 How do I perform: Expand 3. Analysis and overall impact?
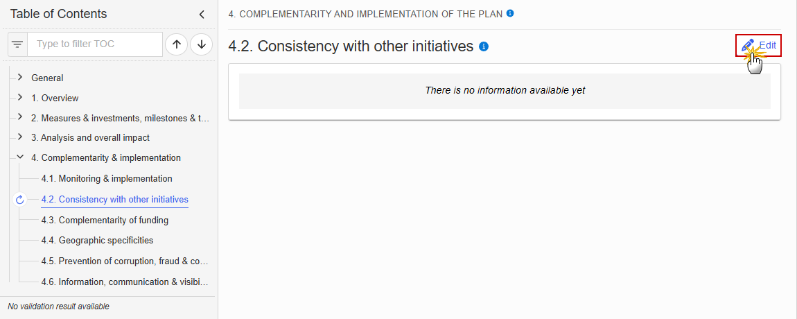click(20, 137)
